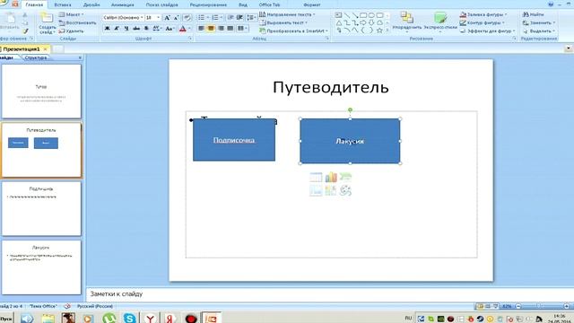
Task: Toggle Justify alignment
Action: click(230, 28)
